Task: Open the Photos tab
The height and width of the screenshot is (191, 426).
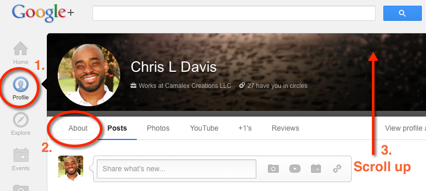Action: (158, 128)
